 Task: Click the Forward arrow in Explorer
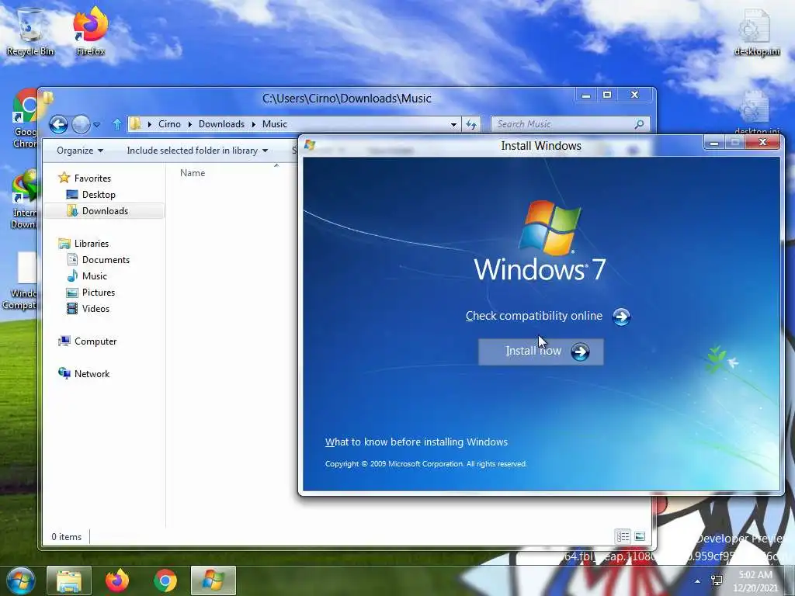81,124
